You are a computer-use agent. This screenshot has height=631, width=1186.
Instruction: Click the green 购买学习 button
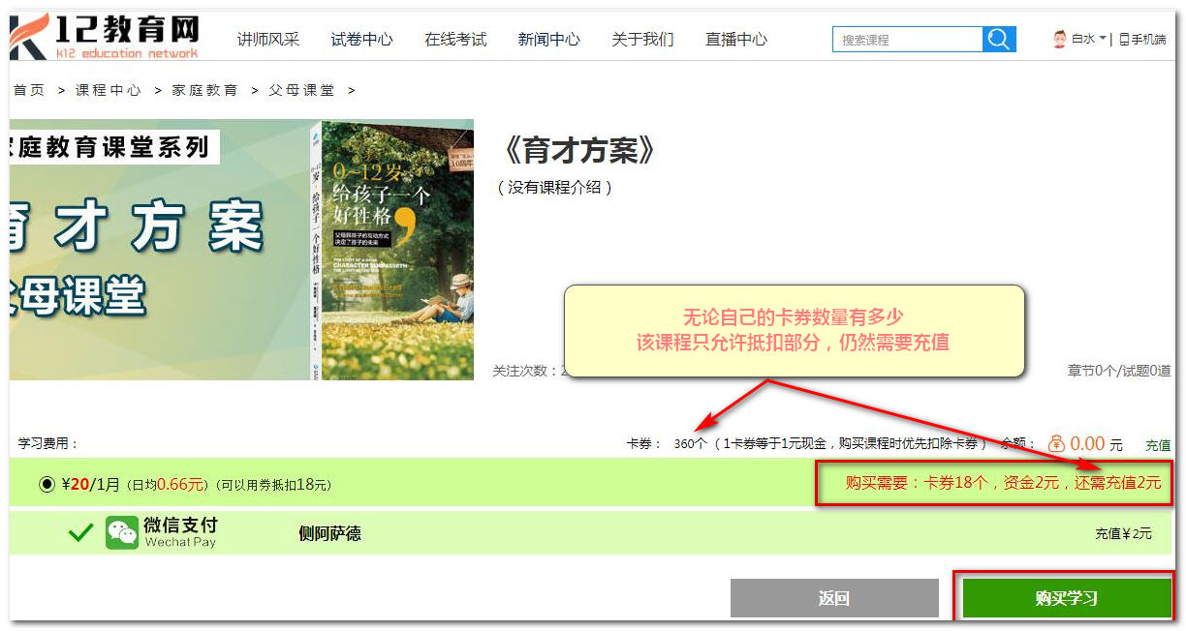[1066, 598]
